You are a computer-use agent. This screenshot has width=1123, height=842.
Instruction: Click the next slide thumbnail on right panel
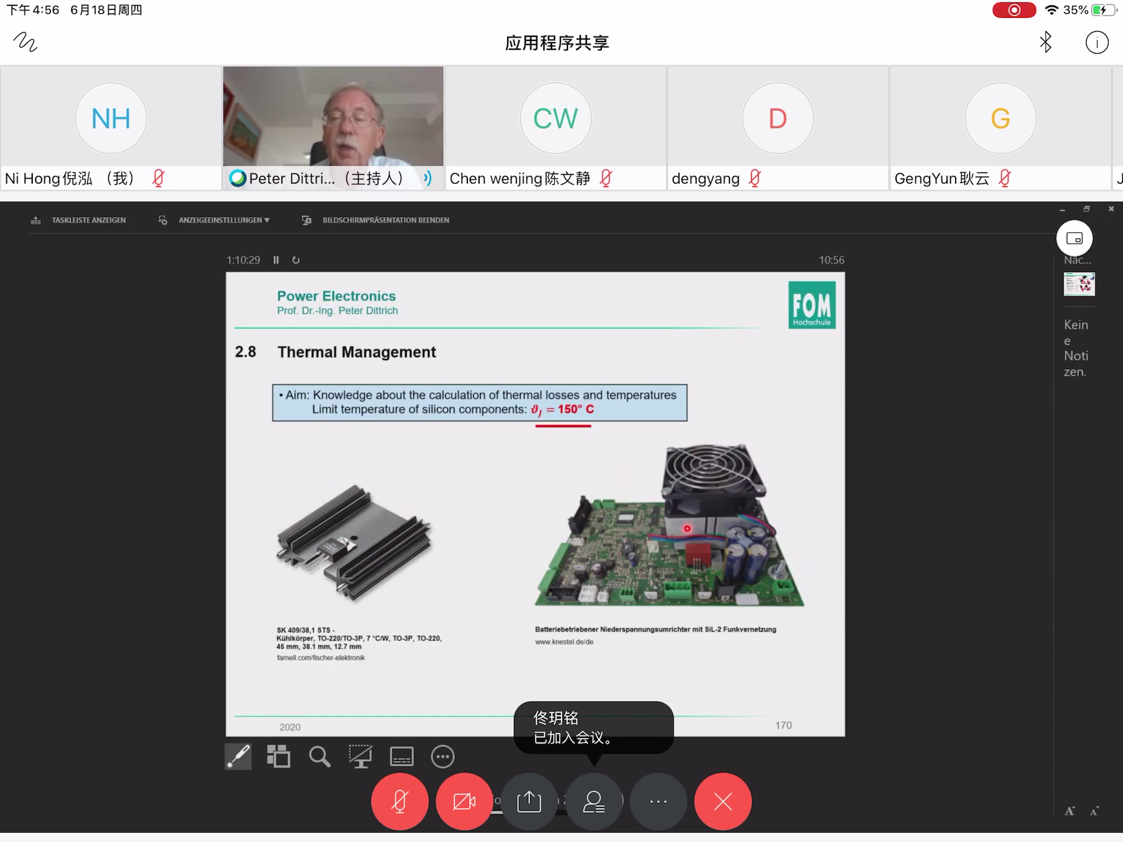click(1080, 283)
